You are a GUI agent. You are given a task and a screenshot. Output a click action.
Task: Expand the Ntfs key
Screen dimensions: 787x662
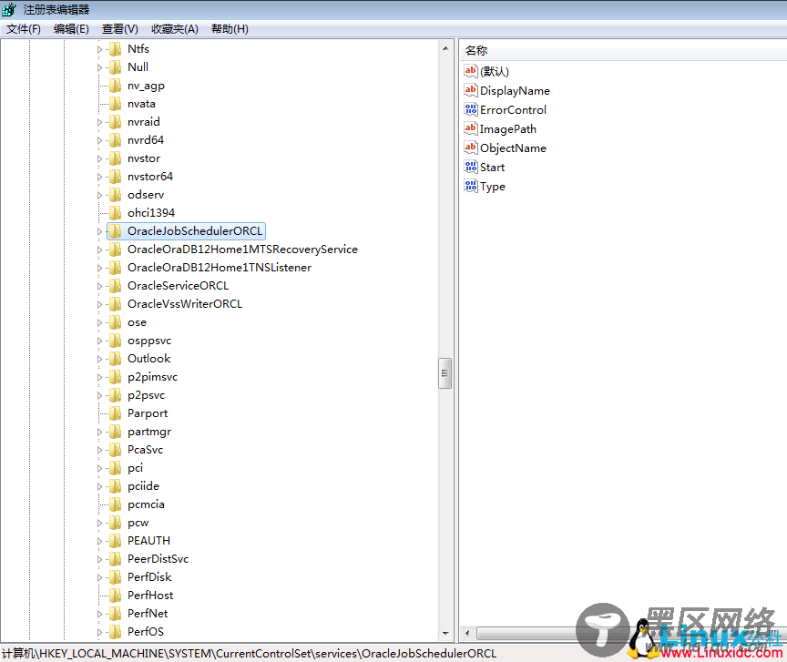pyautogui.click(x=99, y=49)
